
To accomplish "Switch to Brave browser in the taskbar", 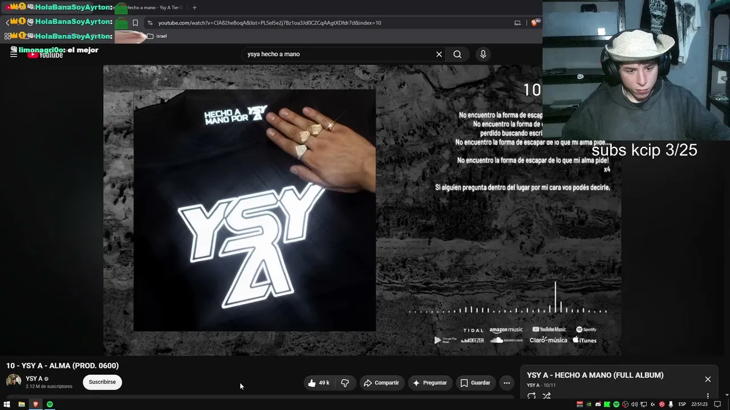I will 36,404.
